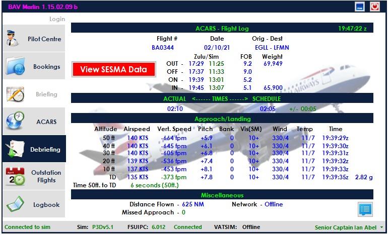Click the OFF Zulu time 17:37
The image size is (389, 235).
tap(196, 72)
